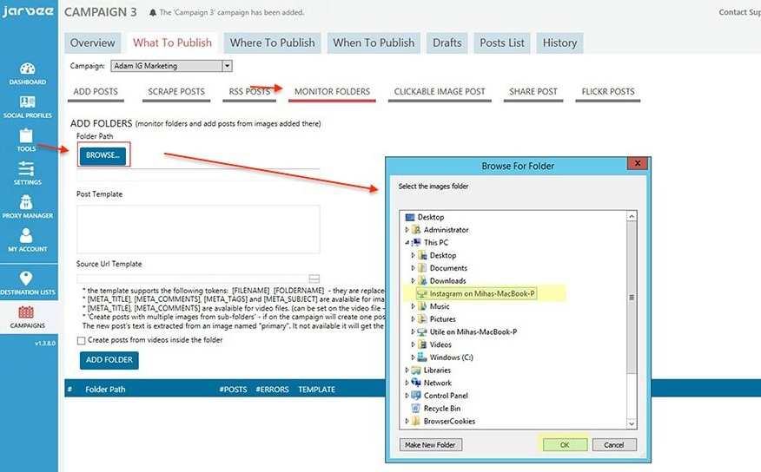Click the Recycle Bin icon
The image size is (761, 472).
tap(416, 409)
